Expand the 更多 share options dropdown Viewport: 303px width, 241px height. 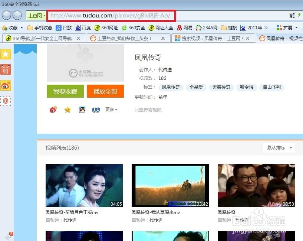[111, 110]
